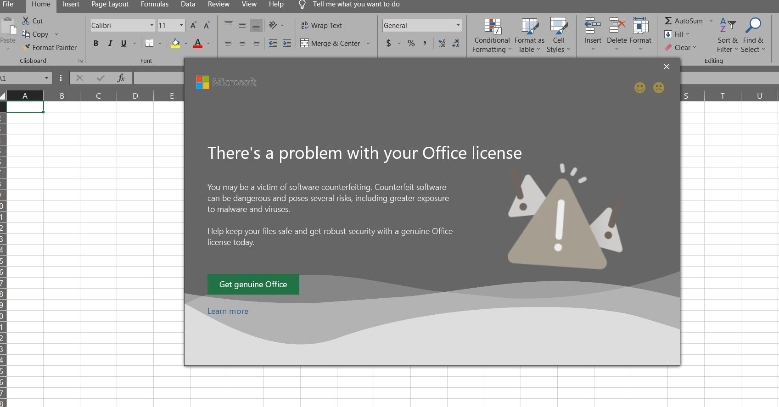Align text to bottom
Screen dimensions: 779x407
click(x=256, y=25)
